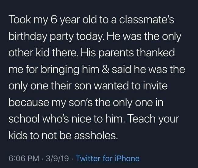The image size is (198, 168).
Task: Click the word "because" in the tweet
Action: pyautogui.click(x=29, y=102)
